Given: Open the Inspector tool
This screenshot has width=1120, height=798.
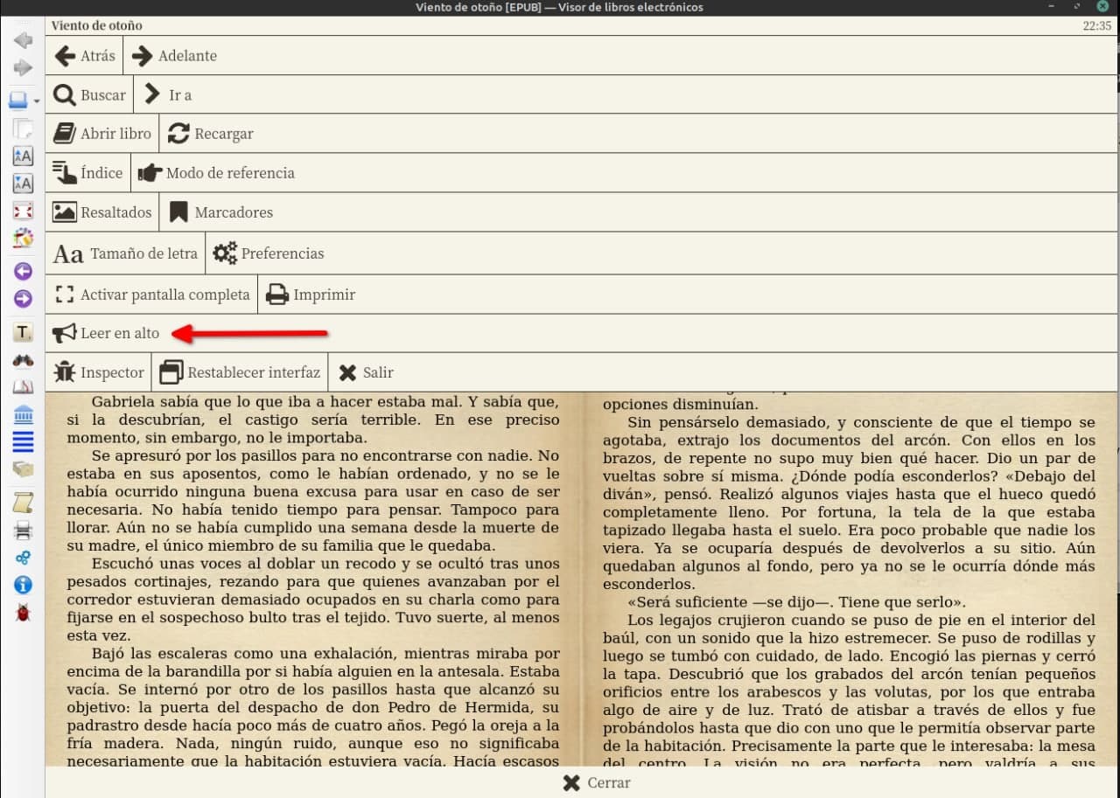Looking at the screenshot, I should tap(98, 372).
